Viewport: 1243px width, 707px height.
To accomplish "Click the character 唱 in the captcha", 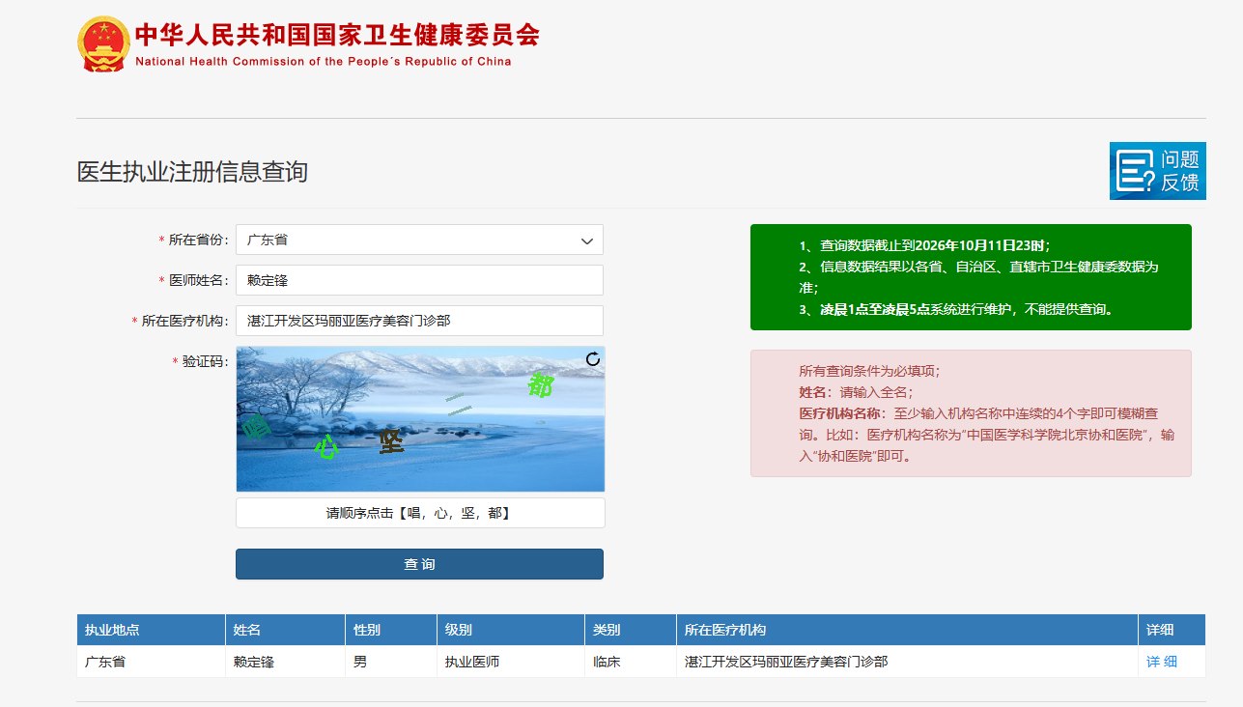I will [256, 426].
